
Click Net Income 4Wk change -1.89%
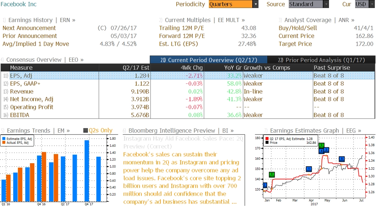click(194, 99)
